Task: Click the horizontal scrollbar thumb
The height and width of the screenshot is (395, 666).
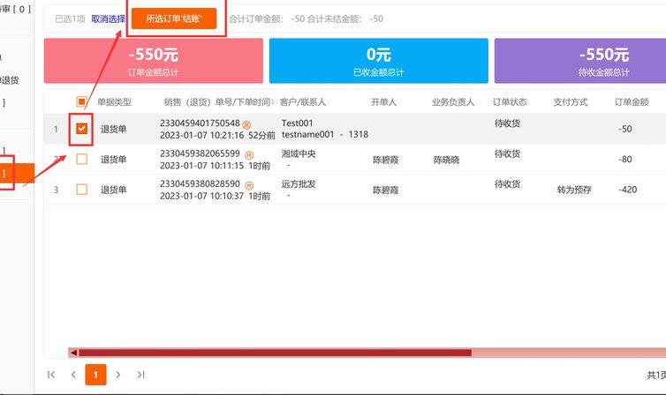Action: [276, 353]
